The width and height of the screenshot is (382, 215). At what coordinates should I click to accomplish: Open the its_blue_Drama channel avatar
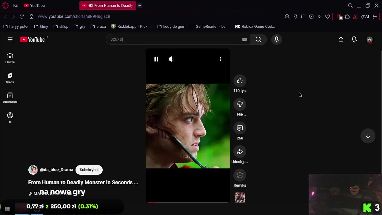tap(33, 170)
